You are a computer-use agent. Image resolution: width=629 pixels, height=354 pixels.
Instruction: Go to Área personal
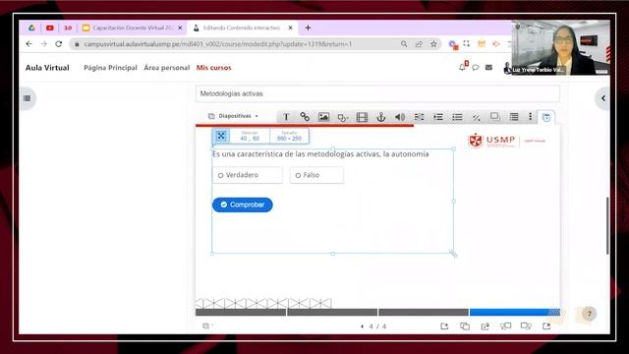(x=166, y=68)
